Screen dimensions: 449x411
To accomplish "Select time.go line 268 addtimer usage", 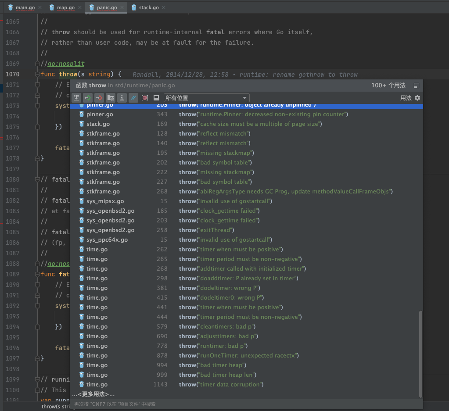I will 246,269.
